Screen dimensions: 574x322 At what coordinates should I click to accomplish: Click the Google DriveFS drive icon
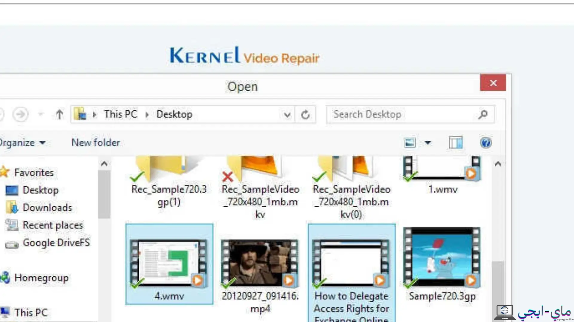[12, 245]
